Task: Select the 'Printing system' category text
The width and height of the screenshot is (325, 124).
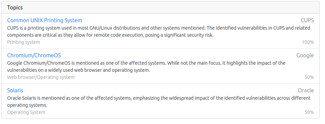Action: click(x=24, y=42)
